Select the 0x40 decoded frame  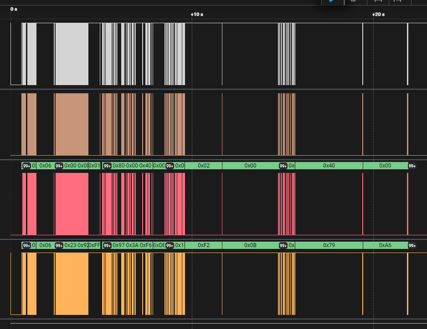(329, 166)
